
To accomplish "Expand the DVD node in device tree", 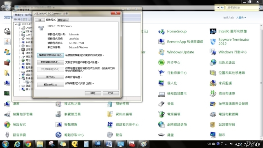I will (20, 28).
